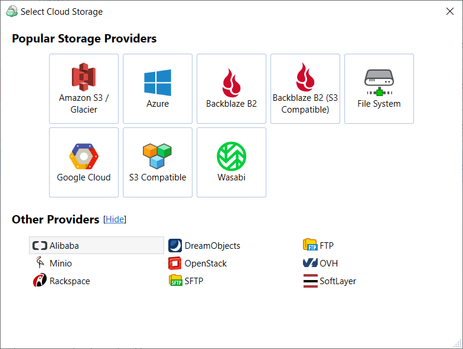Click the Minio provider entry

(x=60, y=264)
